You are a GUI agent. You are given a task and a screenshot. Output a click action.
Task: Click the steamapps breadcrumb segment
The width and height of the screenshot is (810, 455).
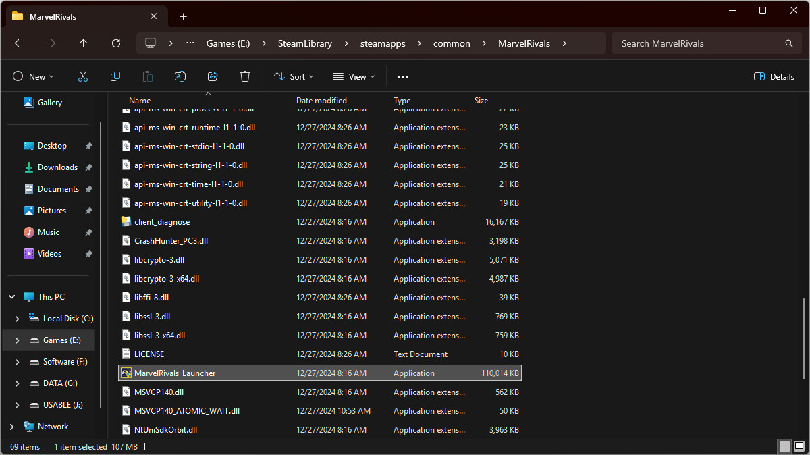383,43
